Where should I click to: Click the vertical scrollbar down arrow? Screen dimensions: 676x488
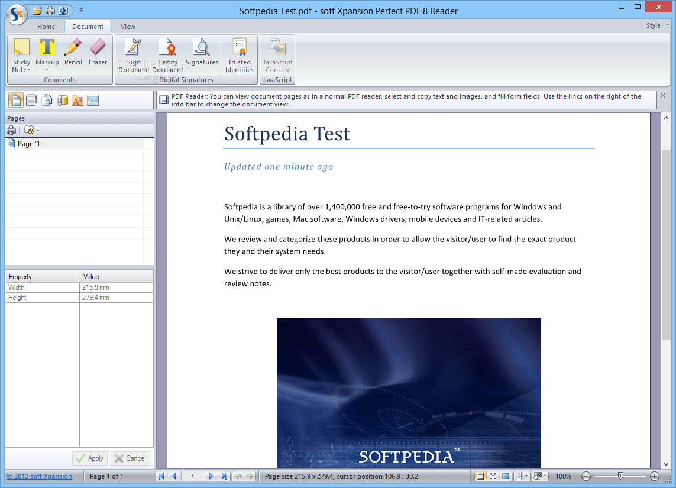click(x=666, y=464)
